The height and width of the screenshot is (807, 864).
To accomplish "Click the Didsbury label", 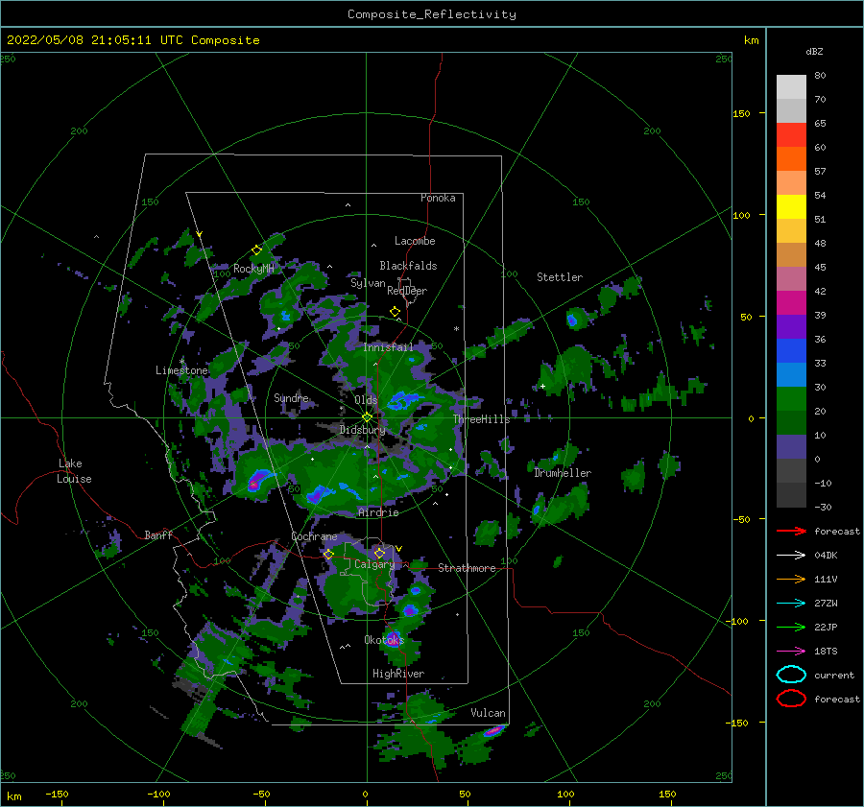I will 362,430.
